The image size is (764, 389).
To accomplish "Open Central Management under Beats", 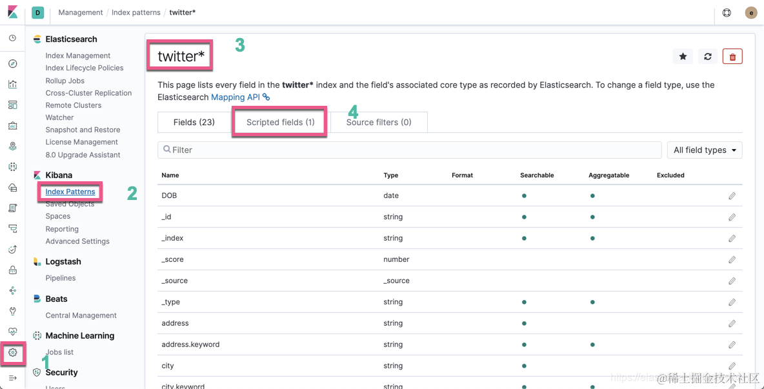I will (81, 315).
